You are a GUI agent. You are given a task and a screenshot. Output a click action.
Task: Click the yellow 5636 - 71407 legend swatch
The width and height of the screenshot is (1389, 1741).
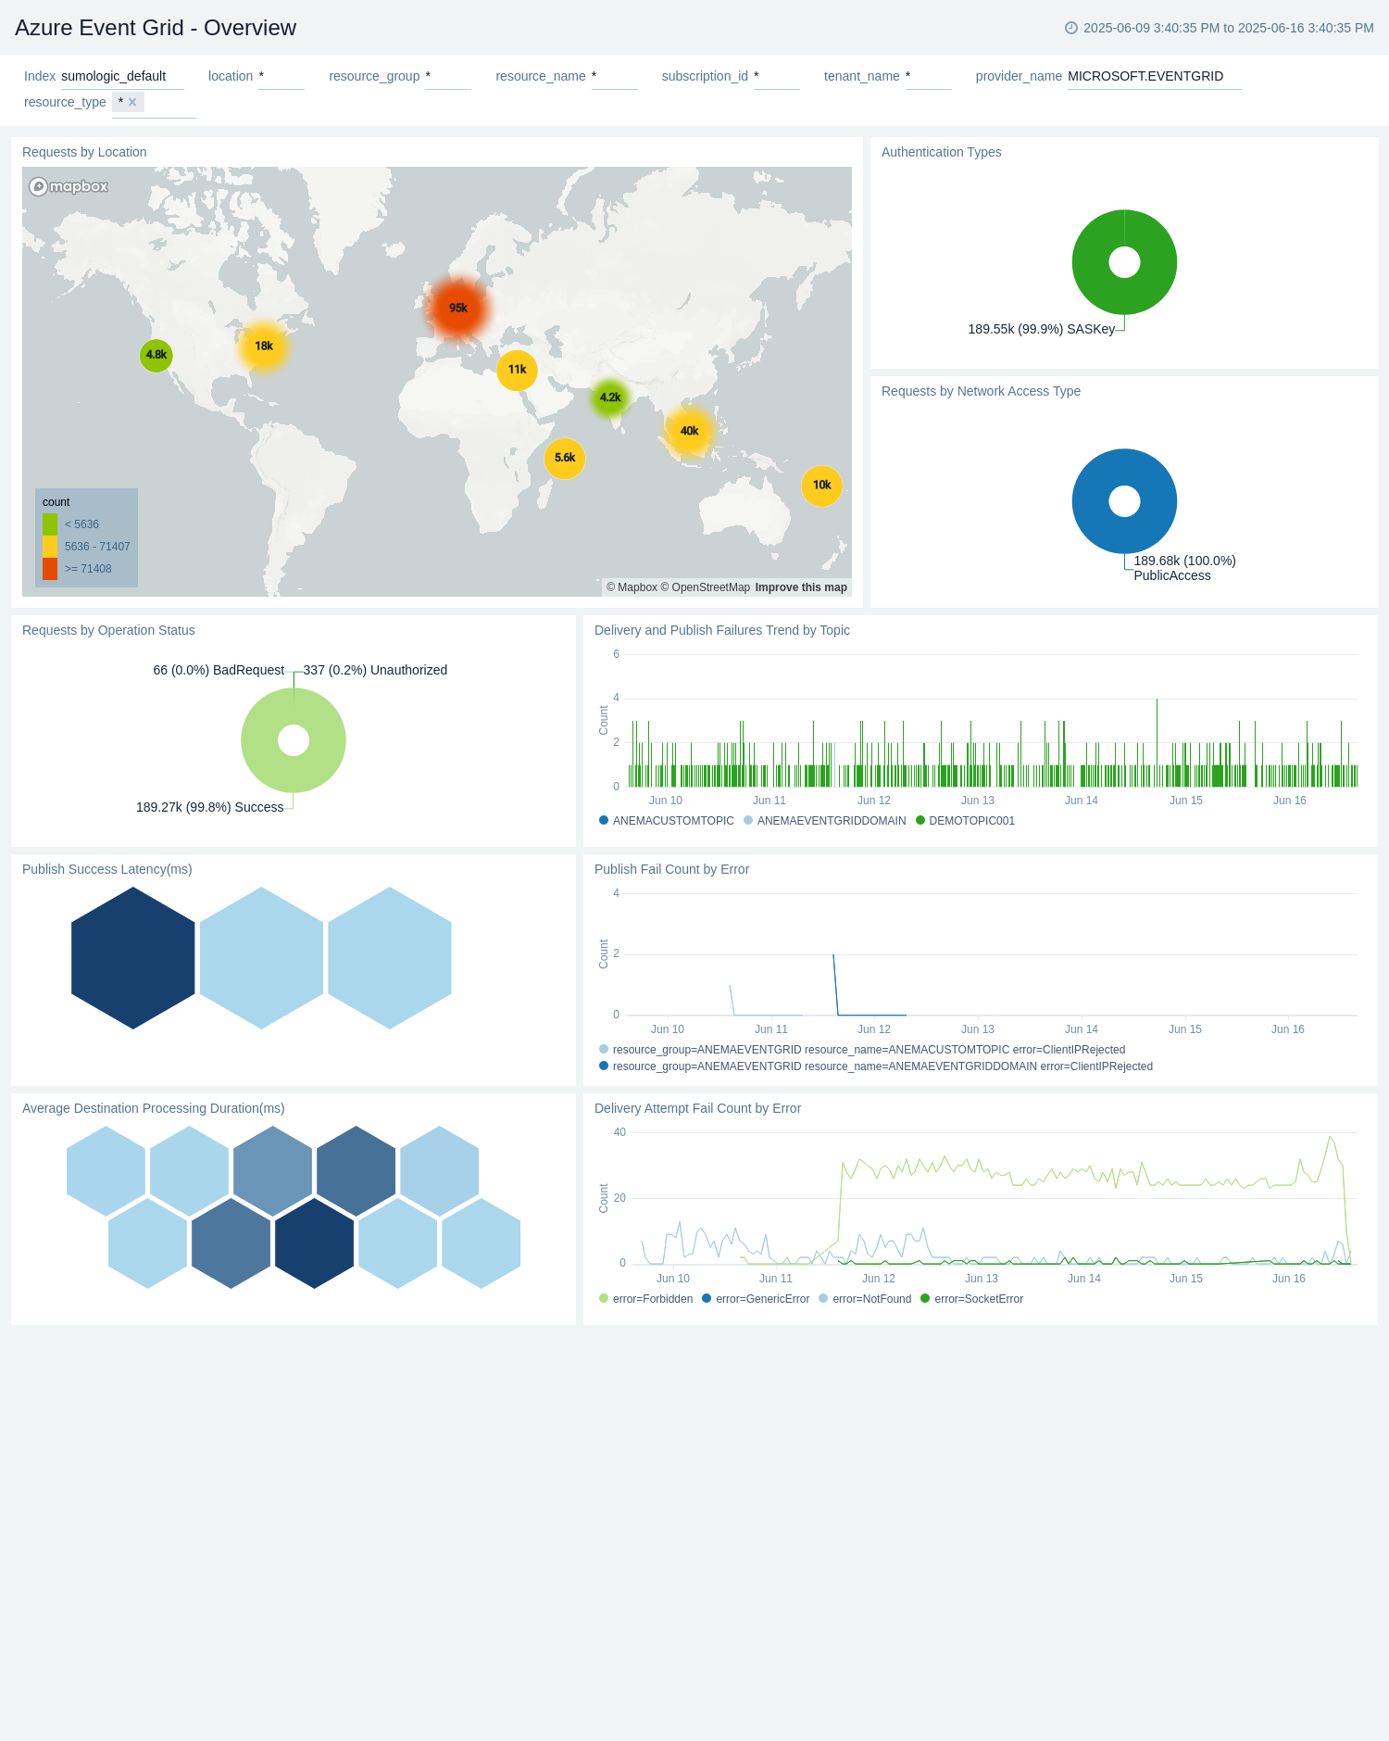[x=50, y=547]
